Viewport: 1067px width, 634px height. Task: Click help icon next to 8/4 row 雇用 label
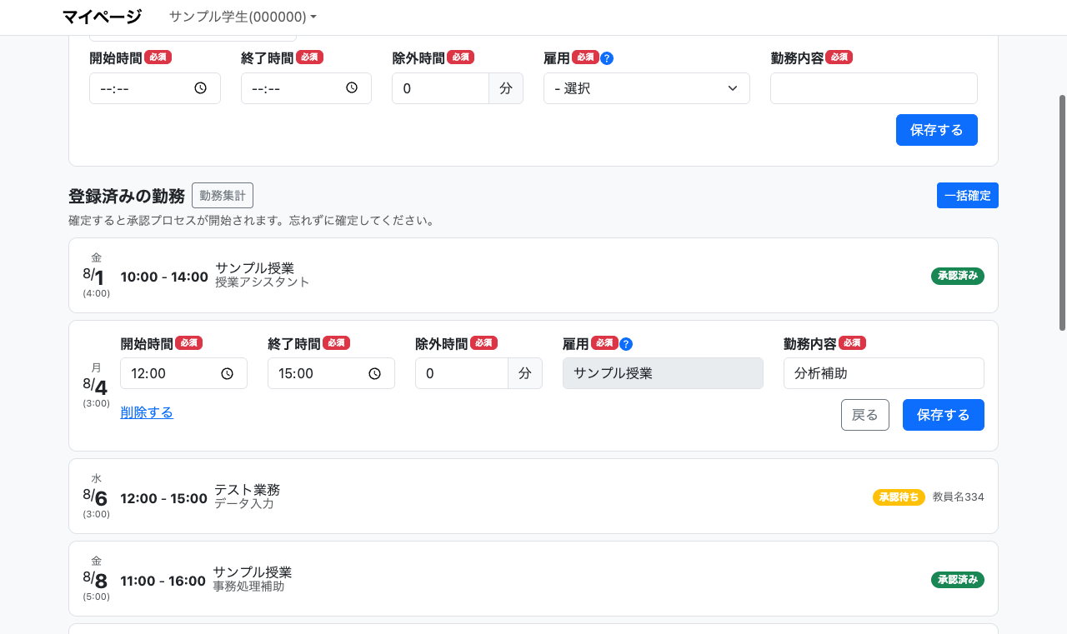pyautogui.click(x=626, y=344)
